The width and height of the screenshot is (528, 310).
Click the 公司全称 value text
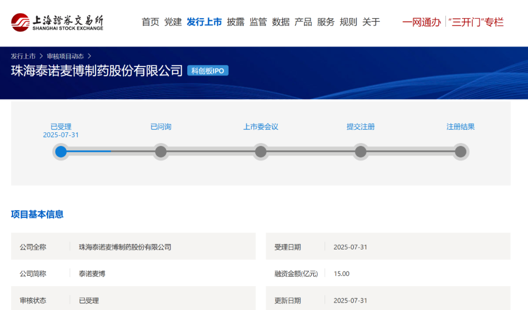pos(125,247)
